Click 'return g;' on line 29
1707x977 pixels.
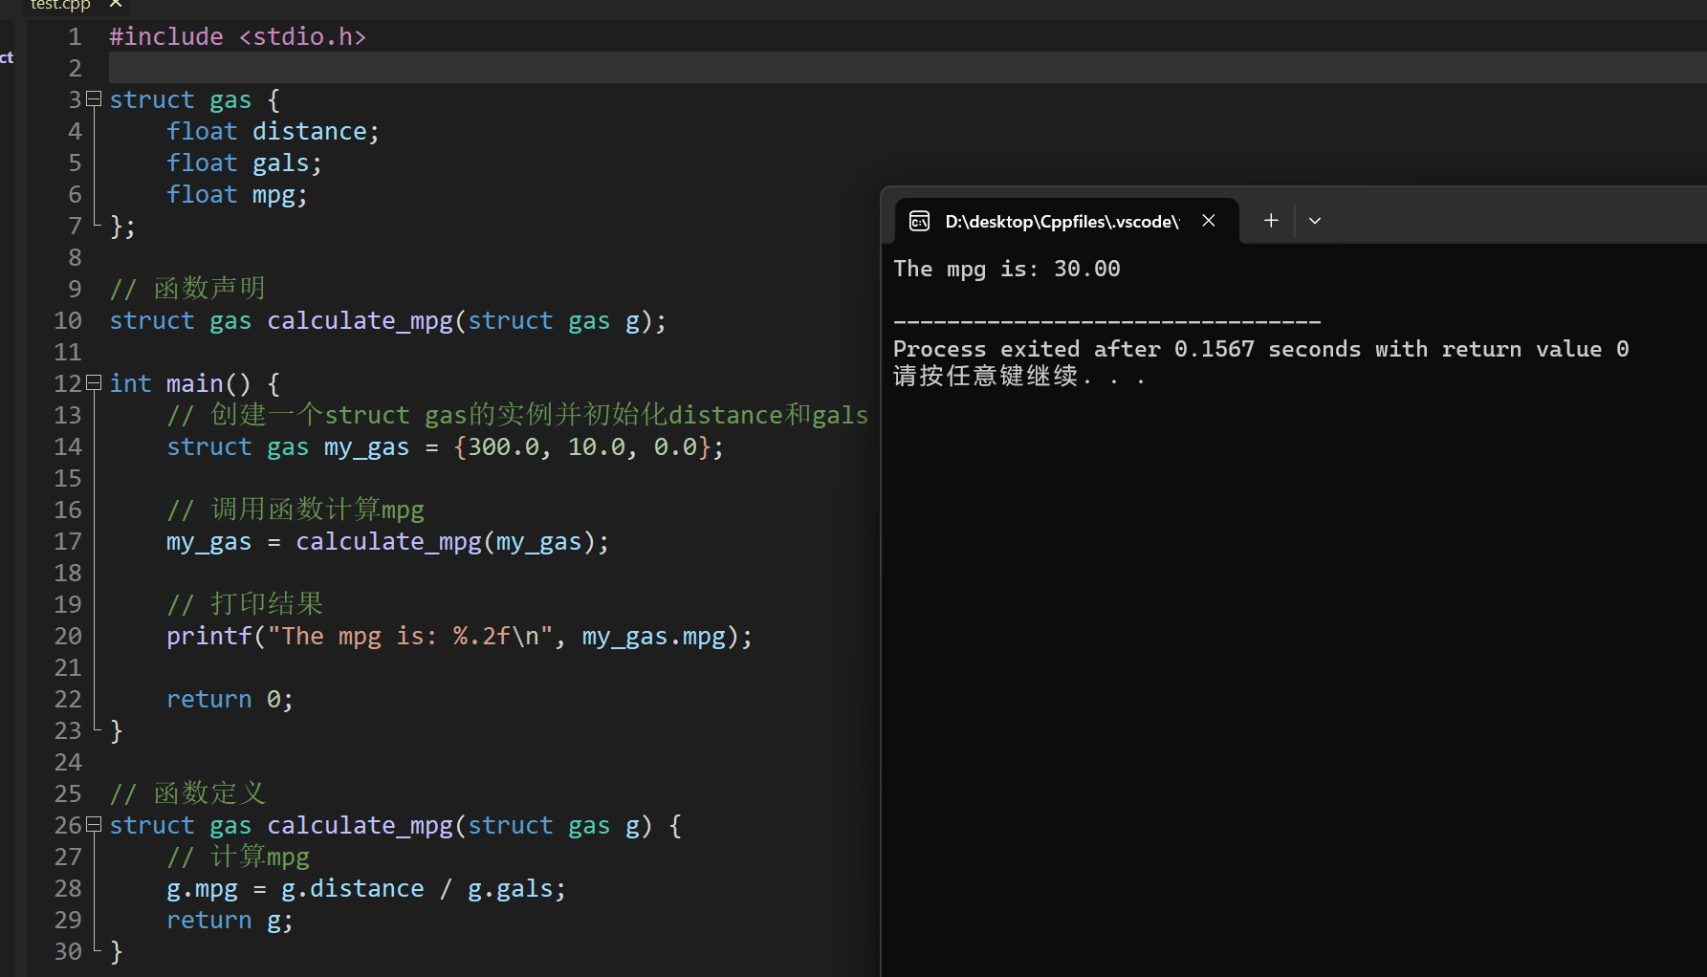tap(230, 921)
